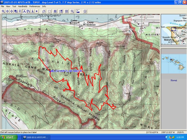Click the Camp Erdman label on map

point(91,23)
